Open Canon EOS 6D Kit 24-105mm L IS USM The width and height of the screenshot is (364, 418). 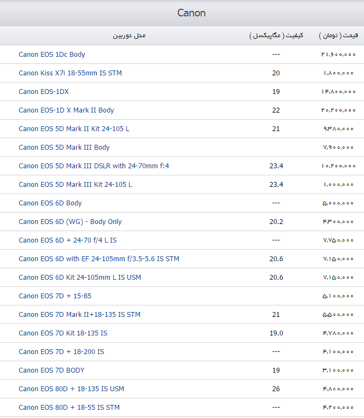click(x=80, y=278)
